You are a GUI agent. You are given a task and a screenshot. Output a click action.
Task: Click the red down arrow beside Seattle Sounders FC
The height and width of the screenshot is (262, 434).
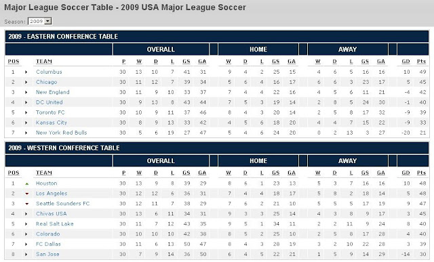[26, 204]
